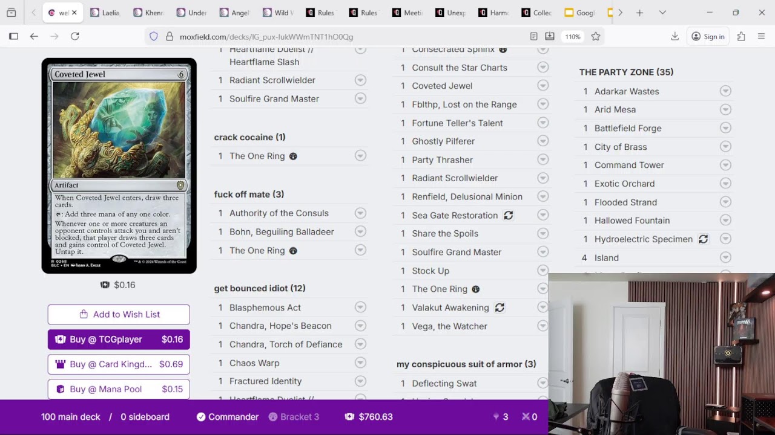The image size is (775, 435).
Task: Open options dropdown for Fractured Identity
Action: pos(360,381)
